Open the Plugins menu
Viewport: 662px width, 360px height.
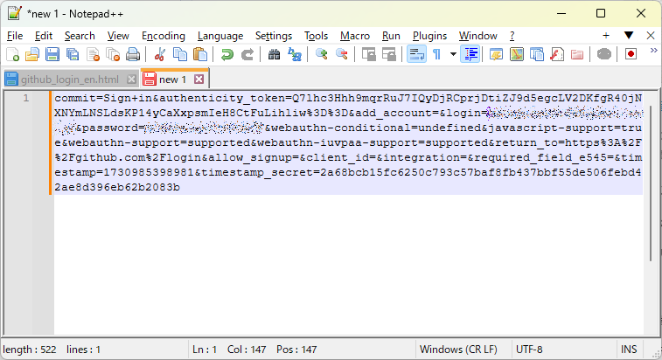(x=429, y=36)
